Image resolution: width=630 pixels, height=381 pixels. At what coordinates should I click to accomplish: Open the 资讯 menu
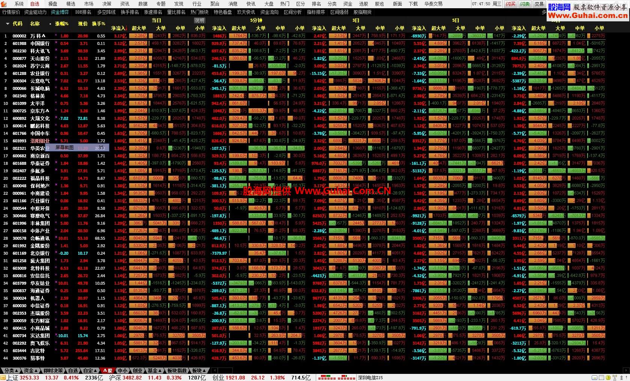point(125,4)
